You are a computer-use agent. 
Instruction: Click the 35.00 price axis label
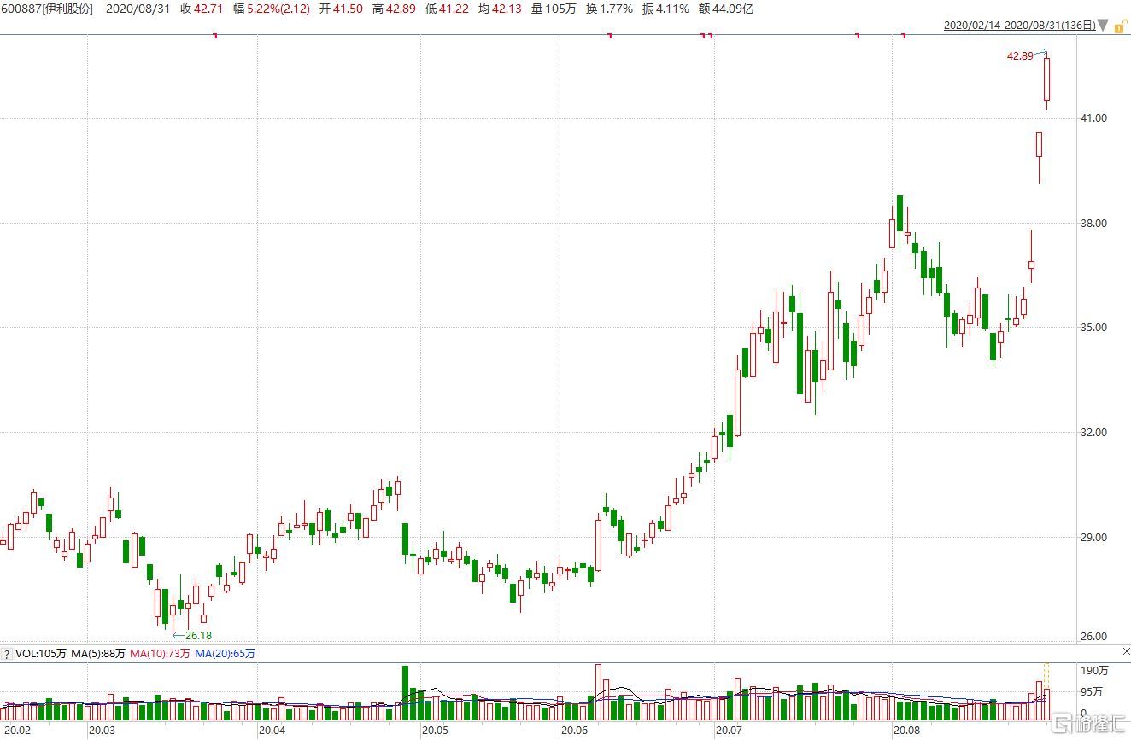[x=1094, y=328]
